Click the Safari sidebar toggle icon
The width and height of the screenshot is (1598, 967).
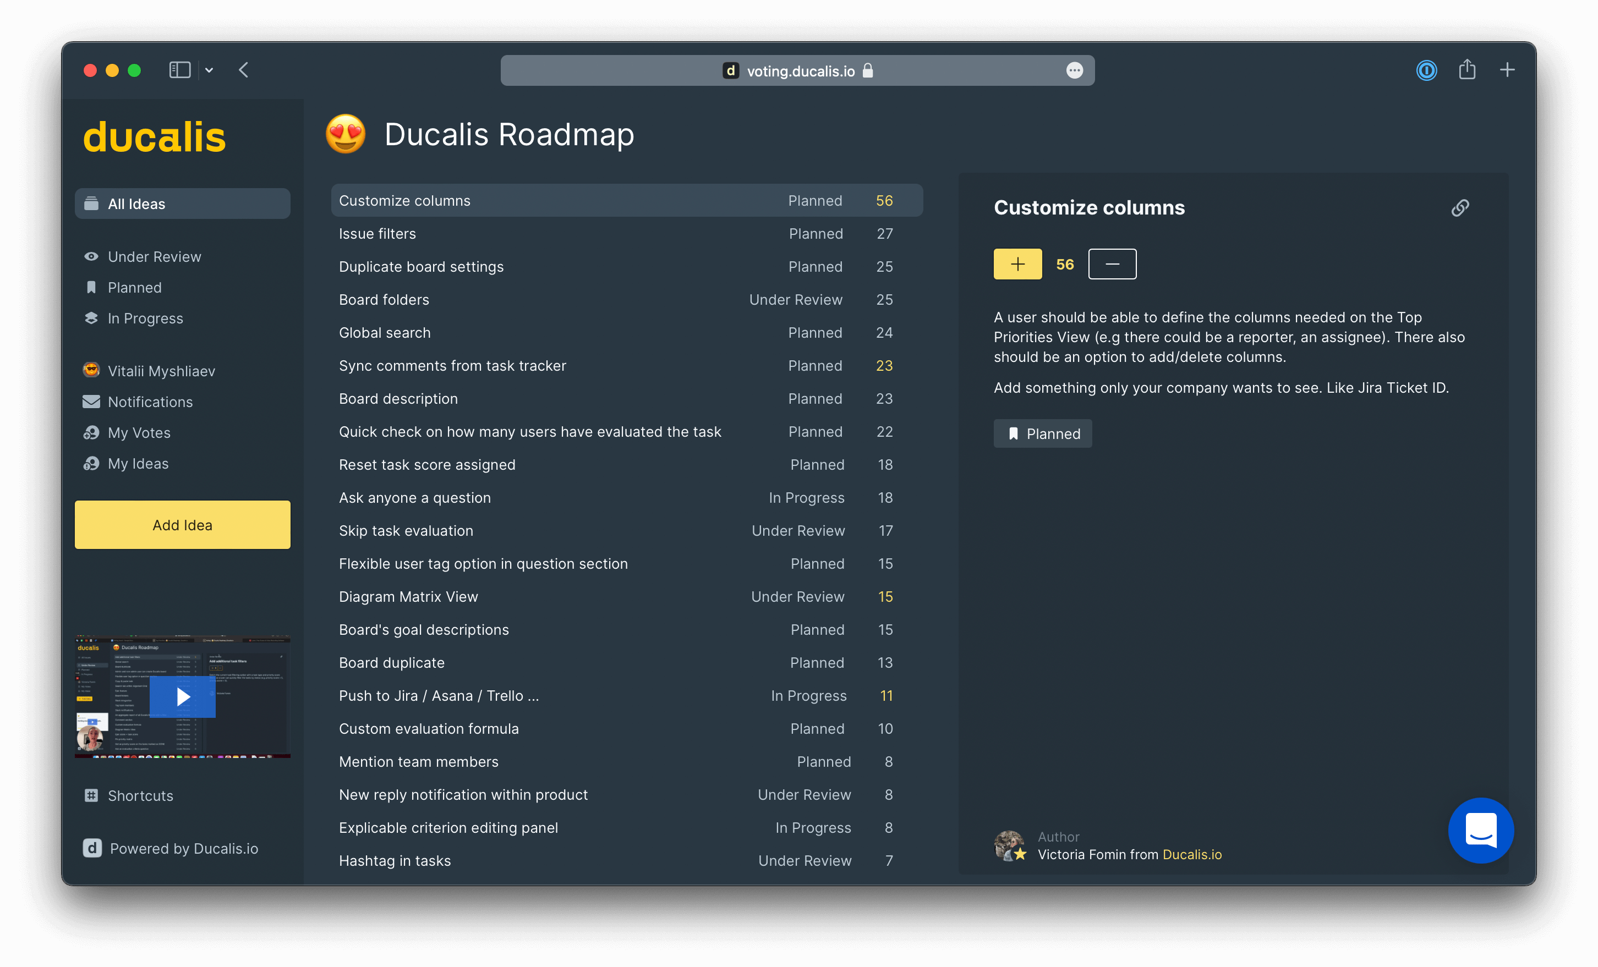179,70
